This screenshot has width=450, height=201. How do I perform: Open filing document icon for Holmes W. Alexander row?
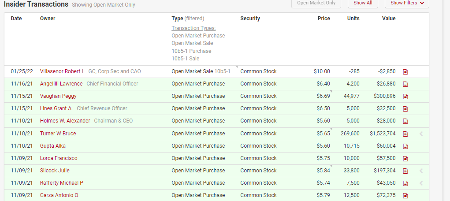coord(405,121)
